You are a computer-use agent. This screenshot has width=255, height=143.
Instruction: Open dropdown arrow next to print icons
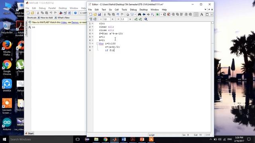135,14
